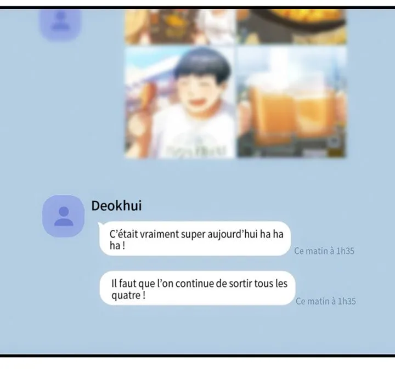Click empty chat background below the messages
This screenshot has height=384, width=395.
point(198,330)
